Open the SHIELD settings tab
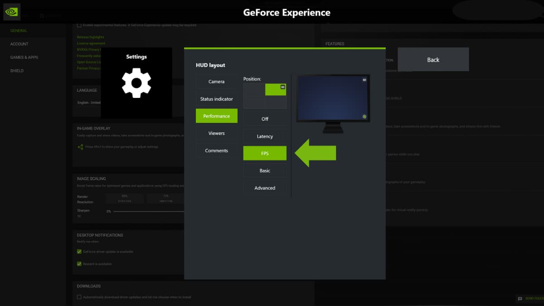The image size is (544, 306). pos(17,70)
